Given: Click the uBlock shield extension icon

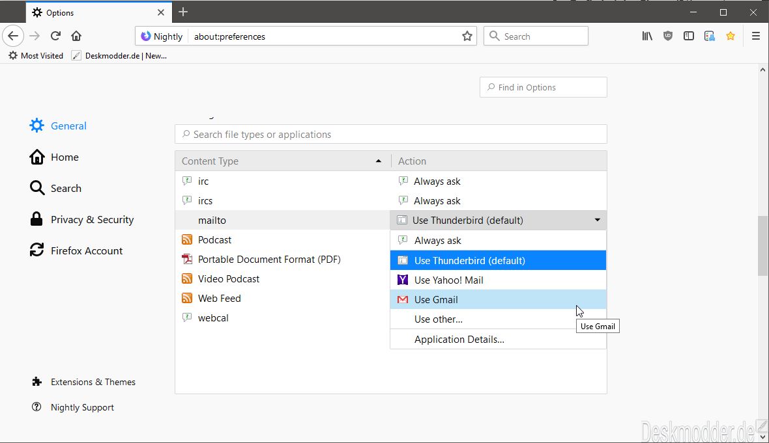Looking at the screenshot, I should (667, 36).
